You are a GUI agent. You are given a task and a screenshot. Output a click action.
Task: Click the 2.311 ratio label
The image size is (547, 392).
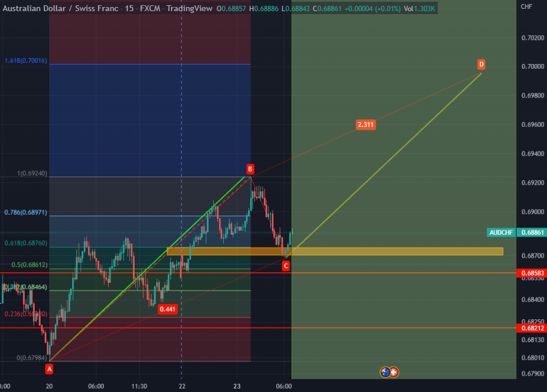[x=365, y=125]
